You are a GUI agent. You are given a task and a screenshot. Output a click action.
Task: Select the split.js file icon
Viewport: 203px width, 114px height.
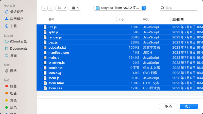click(x=45, y=32)
